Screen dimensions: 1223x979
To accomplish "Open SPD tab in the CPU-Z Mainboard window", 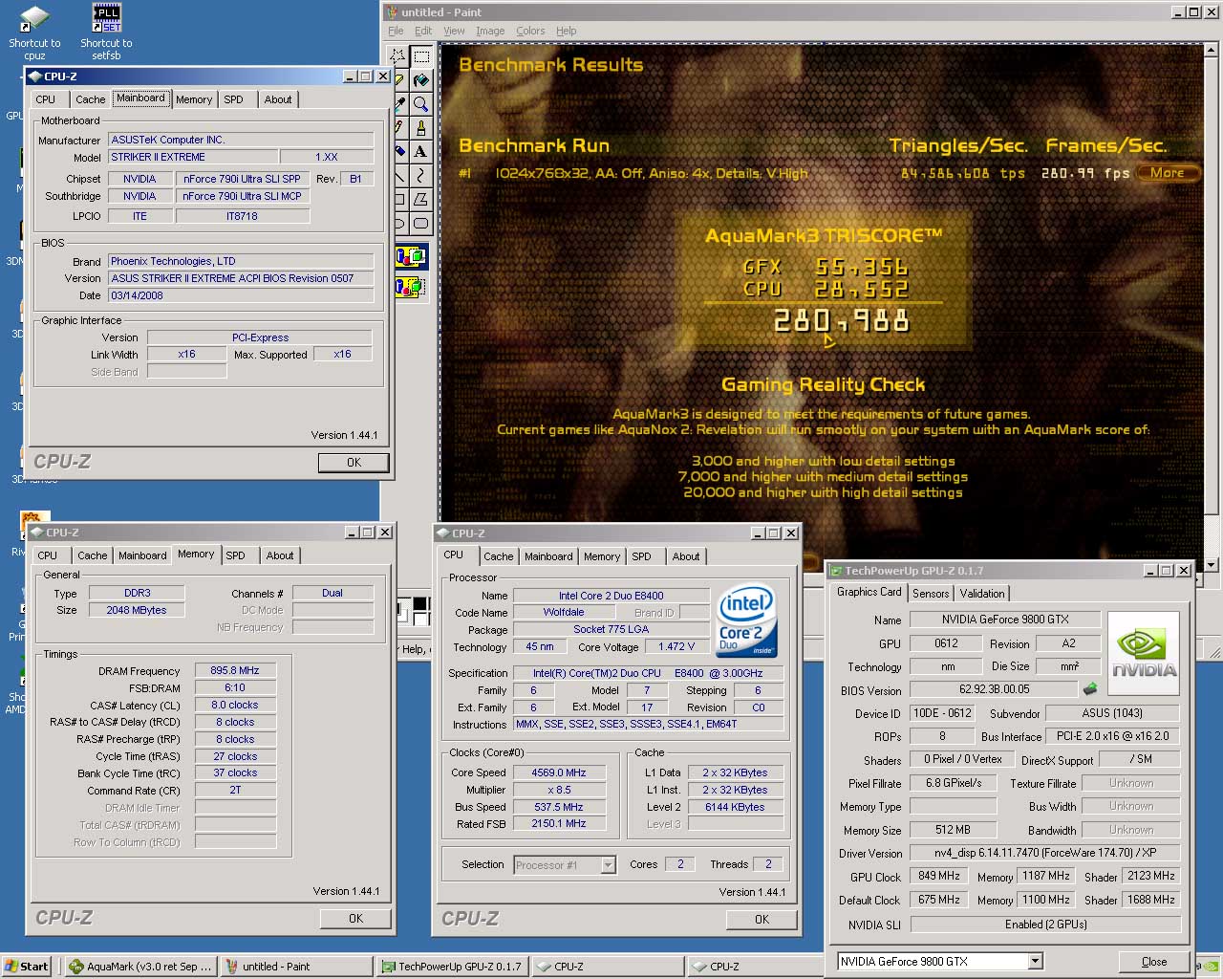I will pyautogui.click(x=234, y=99).
